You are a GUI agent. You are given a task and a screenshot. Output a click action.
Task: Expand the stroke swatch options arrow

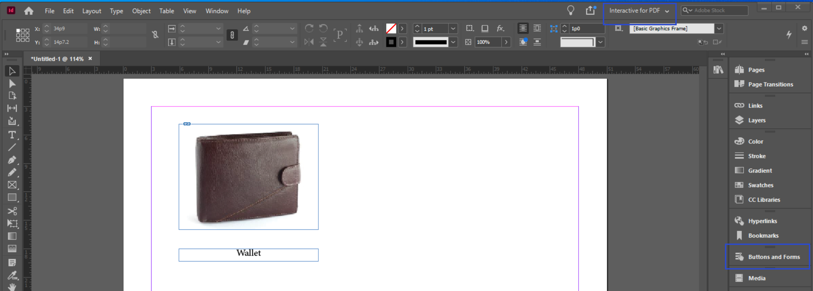[402, 42]
